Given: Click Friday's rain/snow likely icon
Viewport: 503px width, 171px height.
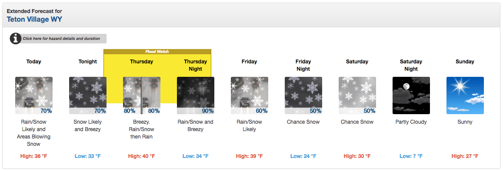Looking at the screenshot, I should 249,95.
